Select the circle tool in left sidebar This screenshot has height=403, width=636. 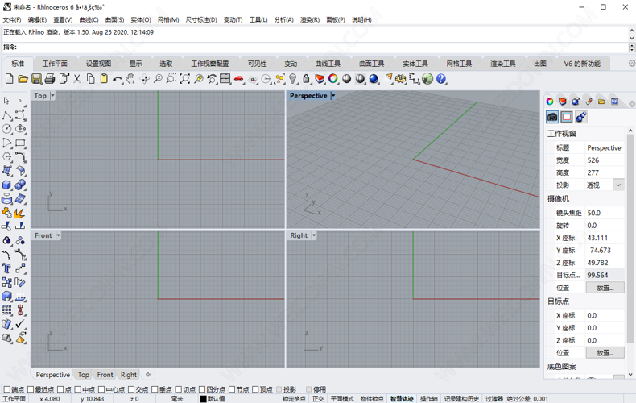[6, 129]
